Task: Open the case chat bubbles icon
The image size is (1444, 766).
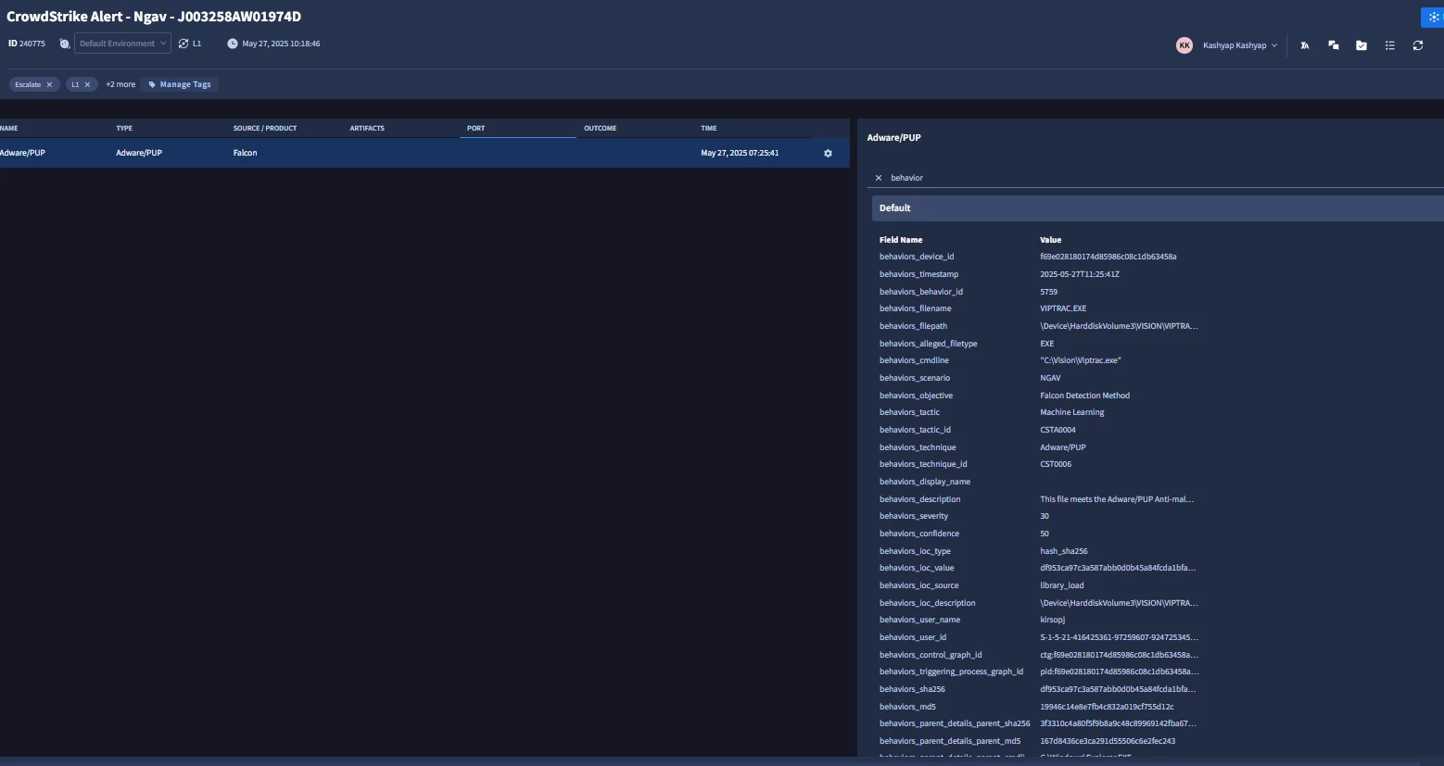Action: coord(1333,45)
